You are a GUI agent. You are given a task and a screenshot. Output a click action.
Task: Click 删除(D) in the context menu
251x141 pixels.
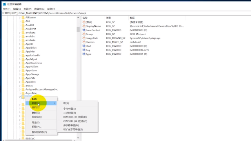click(x=36, y=113)
